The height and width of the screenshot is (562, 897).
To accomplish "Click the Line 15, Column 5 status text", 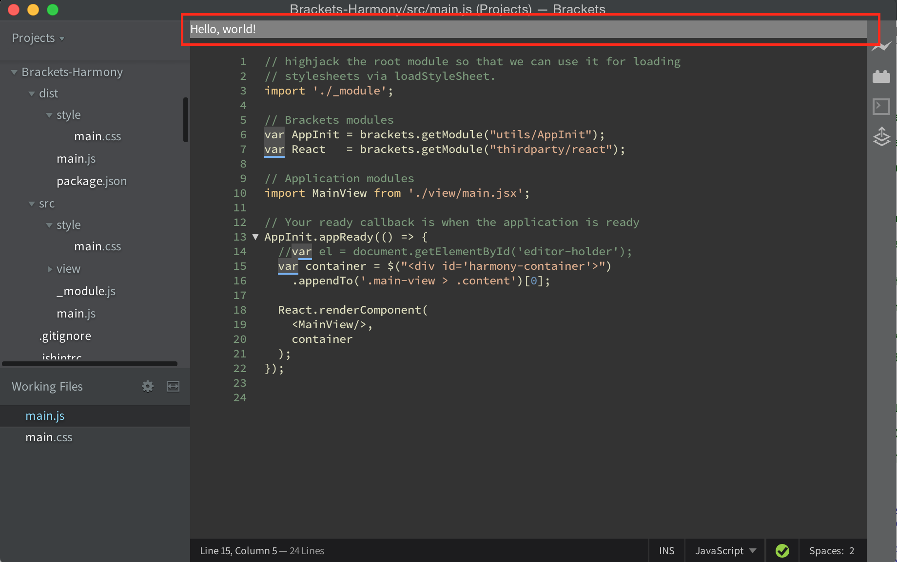I will click(238, 550).
